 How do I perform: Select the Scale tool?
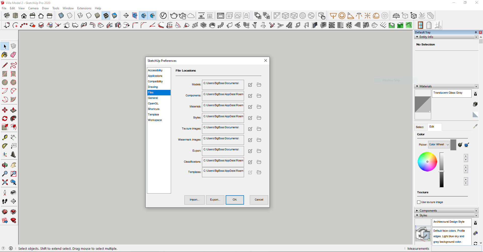(5, 127)
